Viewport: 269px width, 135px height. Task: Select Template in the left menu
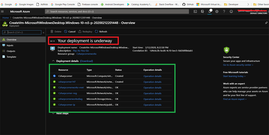coord(23,57)
